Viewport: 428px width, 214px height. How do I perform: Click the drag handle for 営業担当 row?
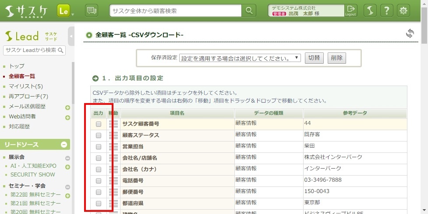113,147
